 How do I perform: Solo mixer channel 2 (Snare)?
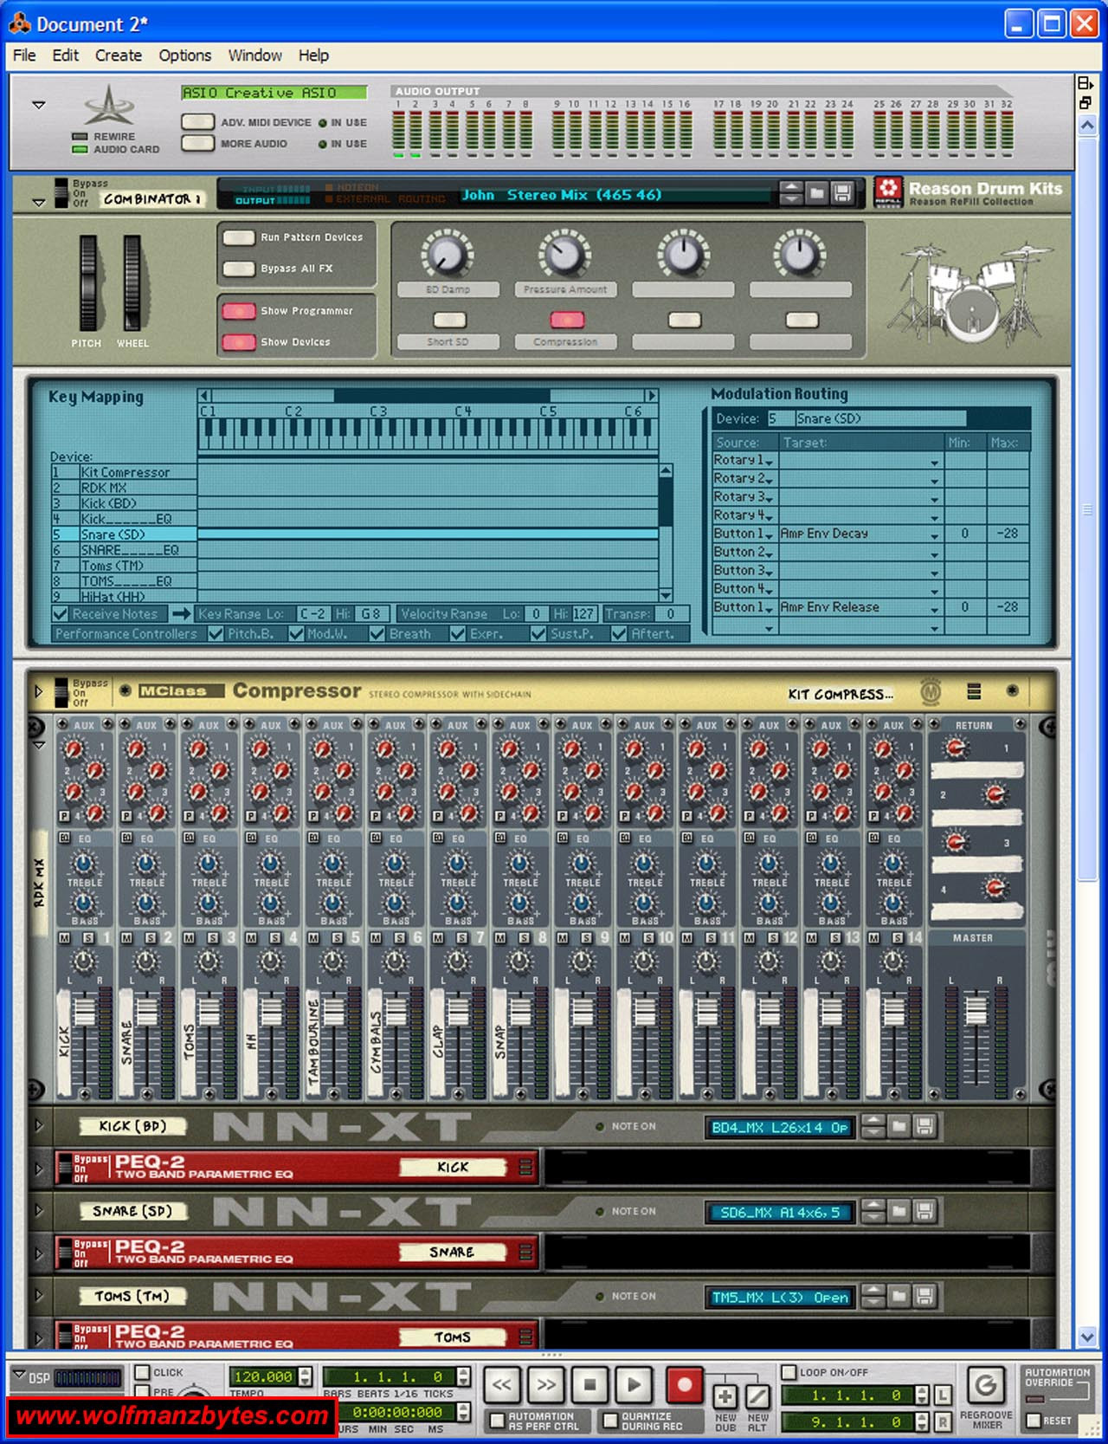(151, 938)
